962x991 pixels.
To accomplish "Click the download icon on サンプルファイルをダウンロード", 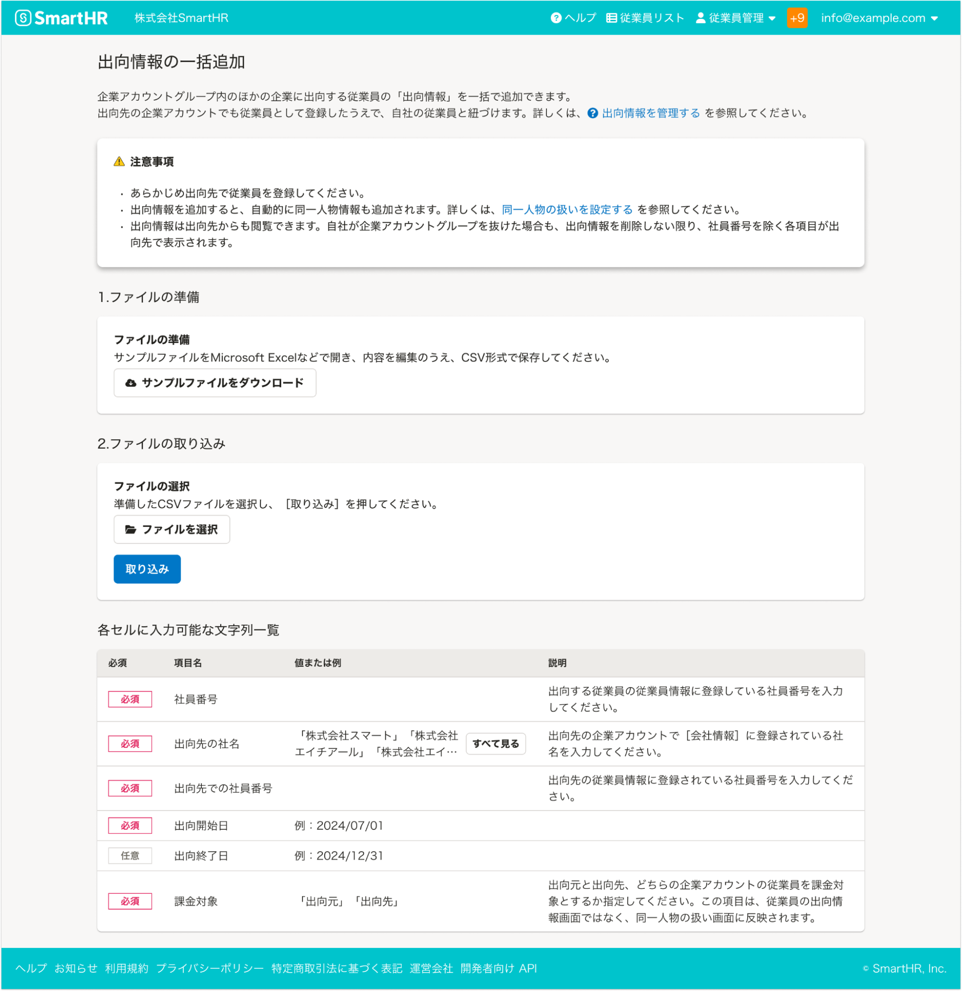I will [x=130, y=383].
